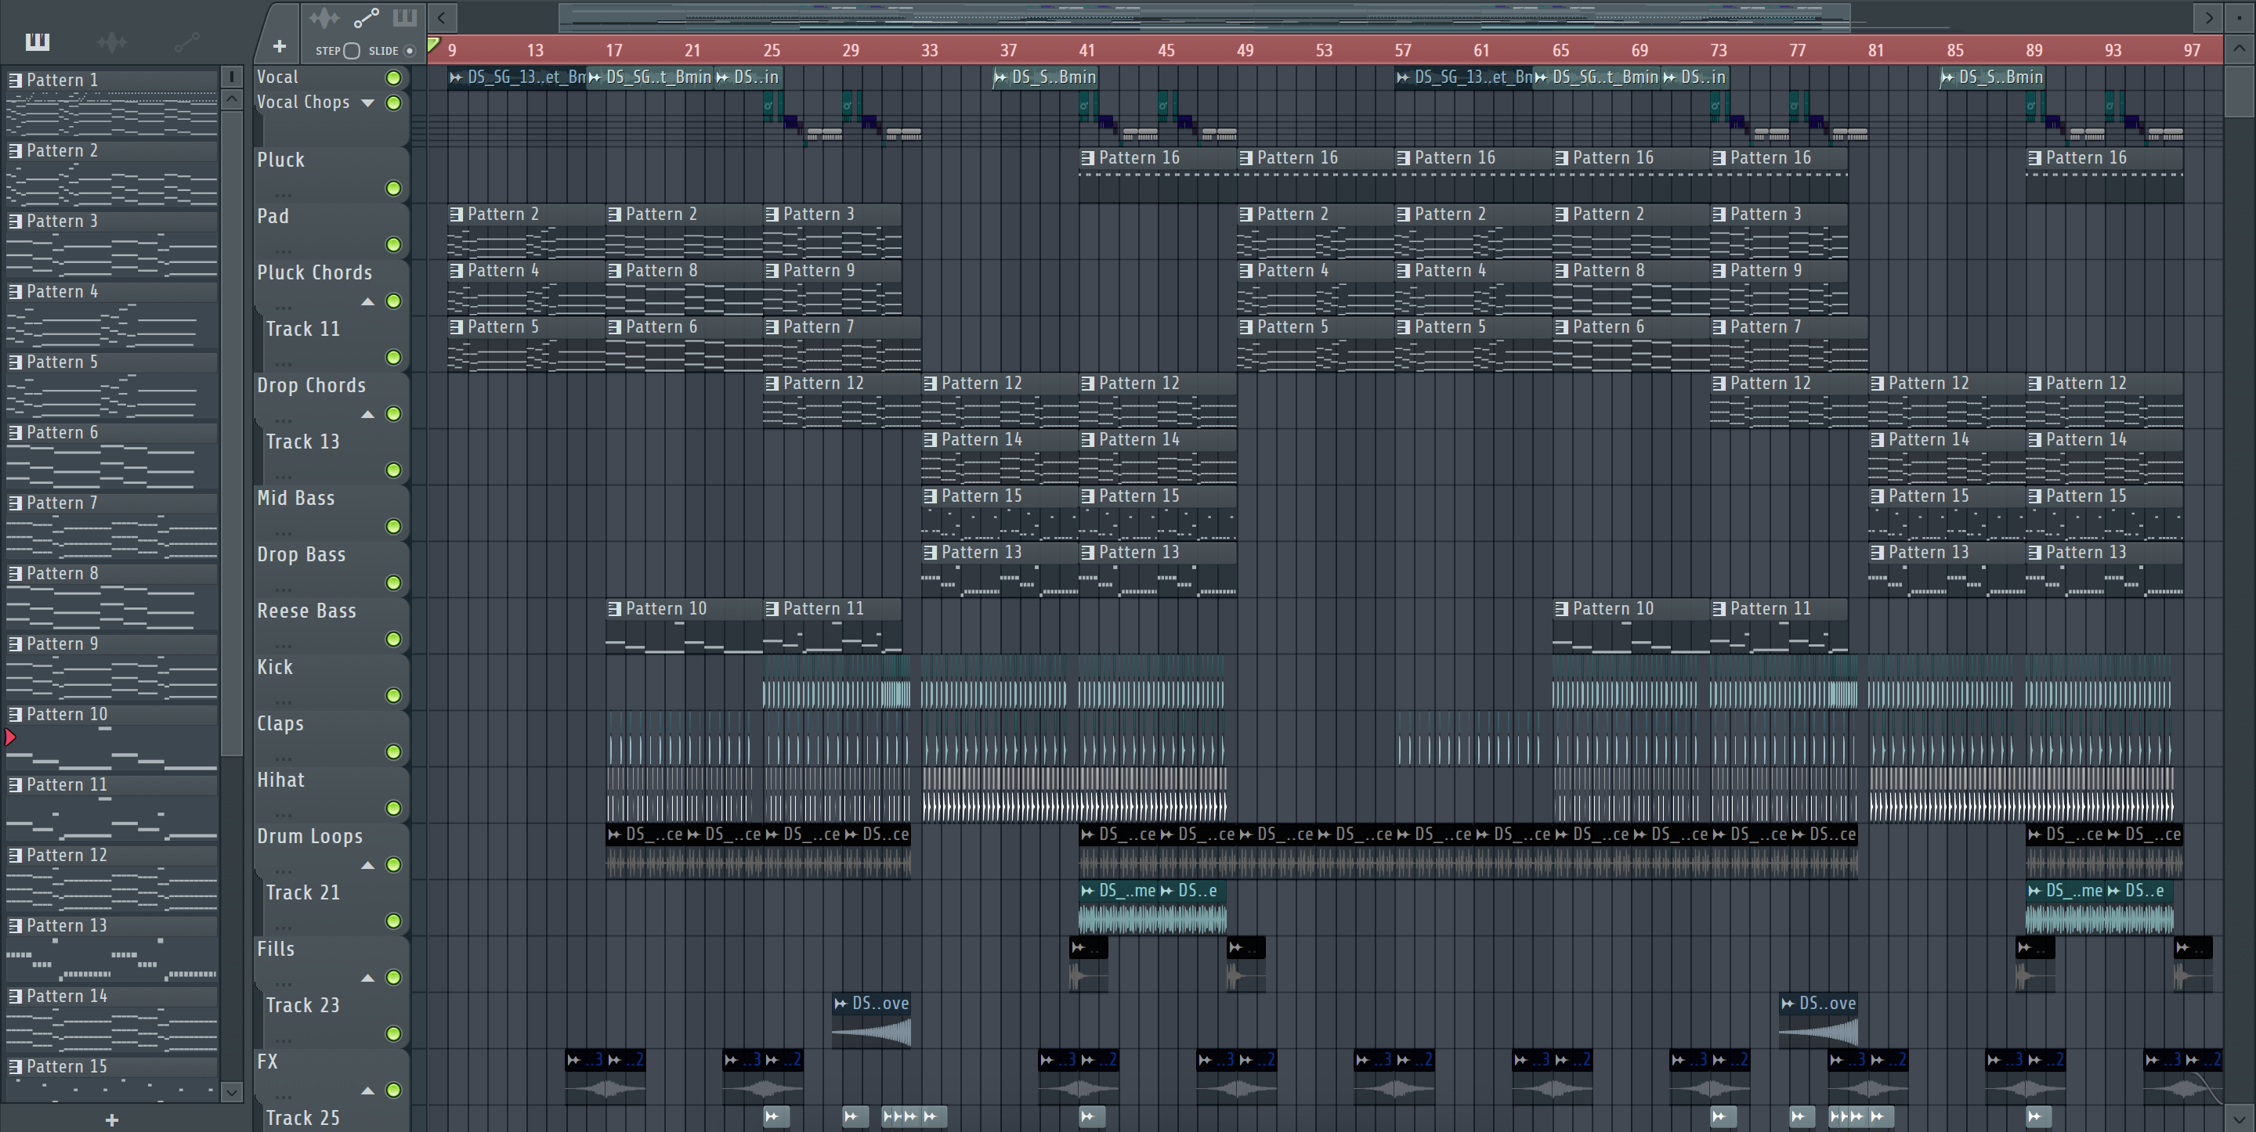Screen dimensions: 2256x1132
Task: Click the picker panel scroll-up arrow
Action: click(231, 99)
